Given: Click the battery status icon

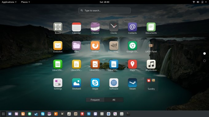Looking at the screenshot, I should click(202, 2).
